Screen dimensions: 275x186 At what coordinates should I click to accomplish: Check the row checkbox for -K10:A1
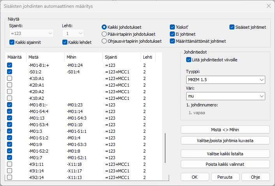pos(10,78)
